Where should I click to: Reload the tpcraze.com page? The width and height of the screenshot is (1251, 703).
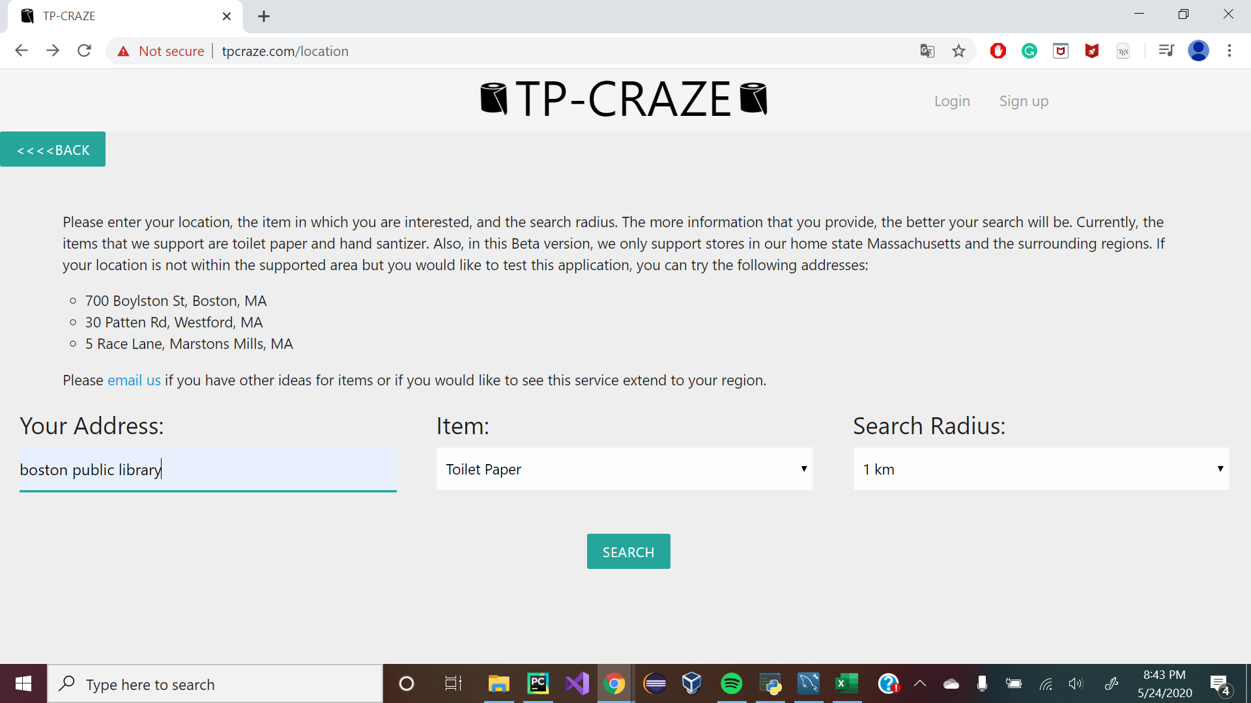[84, 51]
